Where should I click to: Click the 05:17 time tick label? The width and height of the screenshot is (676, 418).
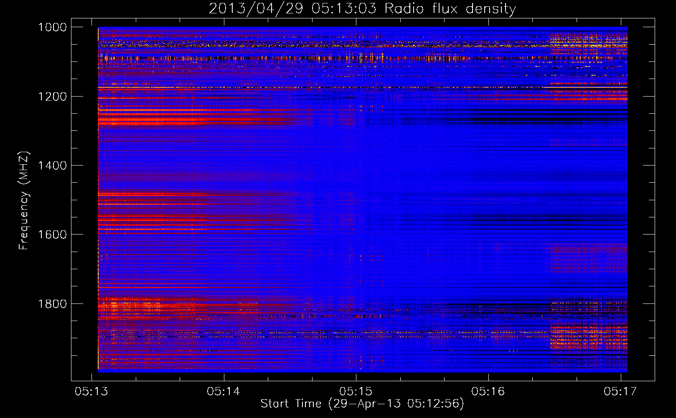click(x=620, y=391)
